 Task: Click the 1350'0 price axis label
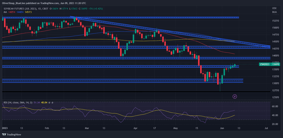(x=275, y=69)
